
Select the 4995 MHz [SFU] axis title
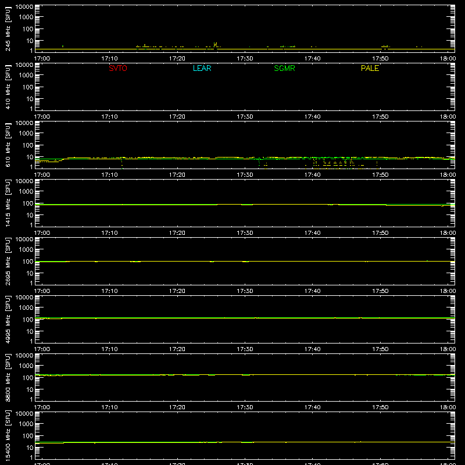tap(8, 319)
